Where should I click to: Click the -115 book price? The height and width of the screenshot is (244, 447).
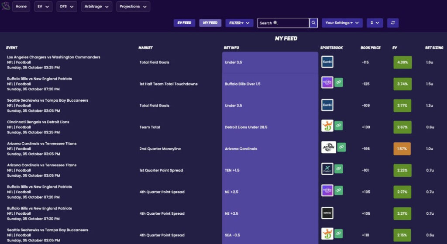click(x=365, y=62)
